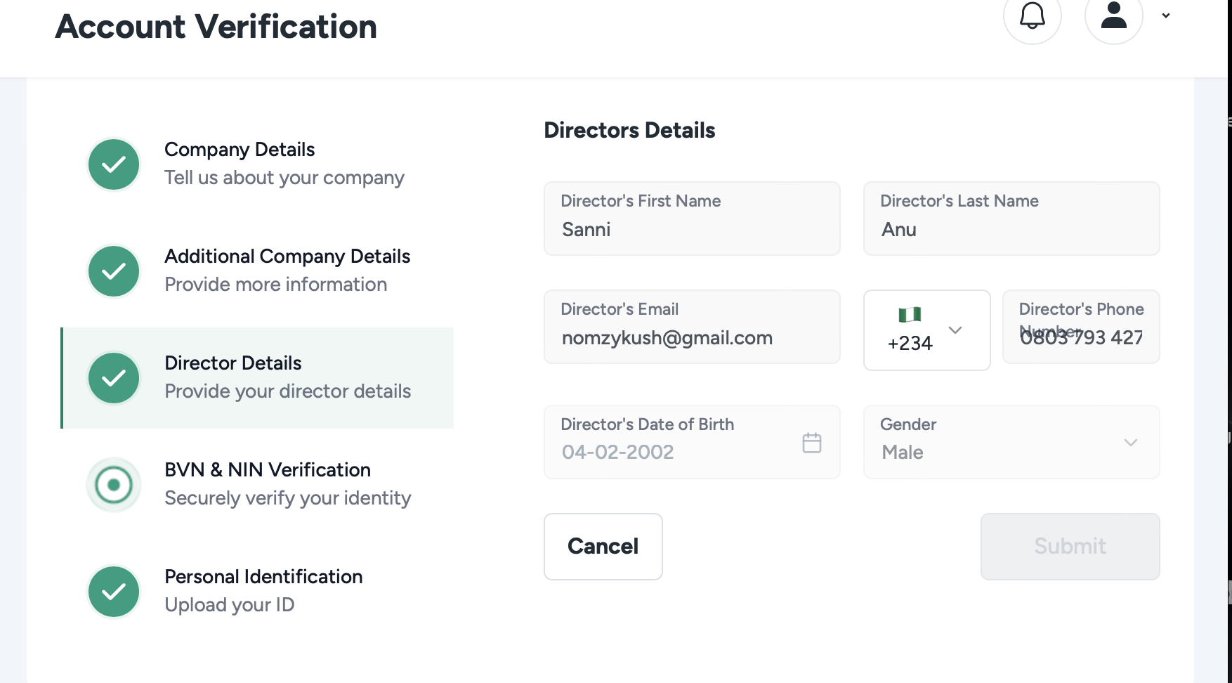Click the Company Details green checkmark icon
Viewport: 1232px width, 683px height.
pos(114,164)
